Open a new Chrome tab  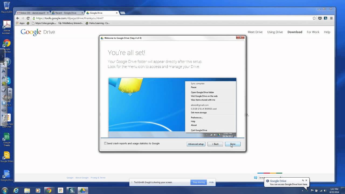[122, 13]
